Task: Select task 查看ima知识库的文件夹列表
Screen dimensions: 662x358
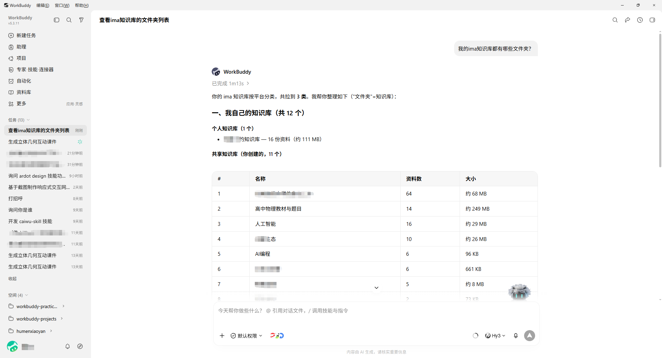Action: 46,130
